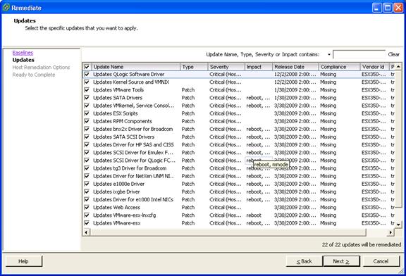Viewport: 406px width, 276px height.
Task: Uncheck Updates Web Access checkbox
Action: click(87, 207)
